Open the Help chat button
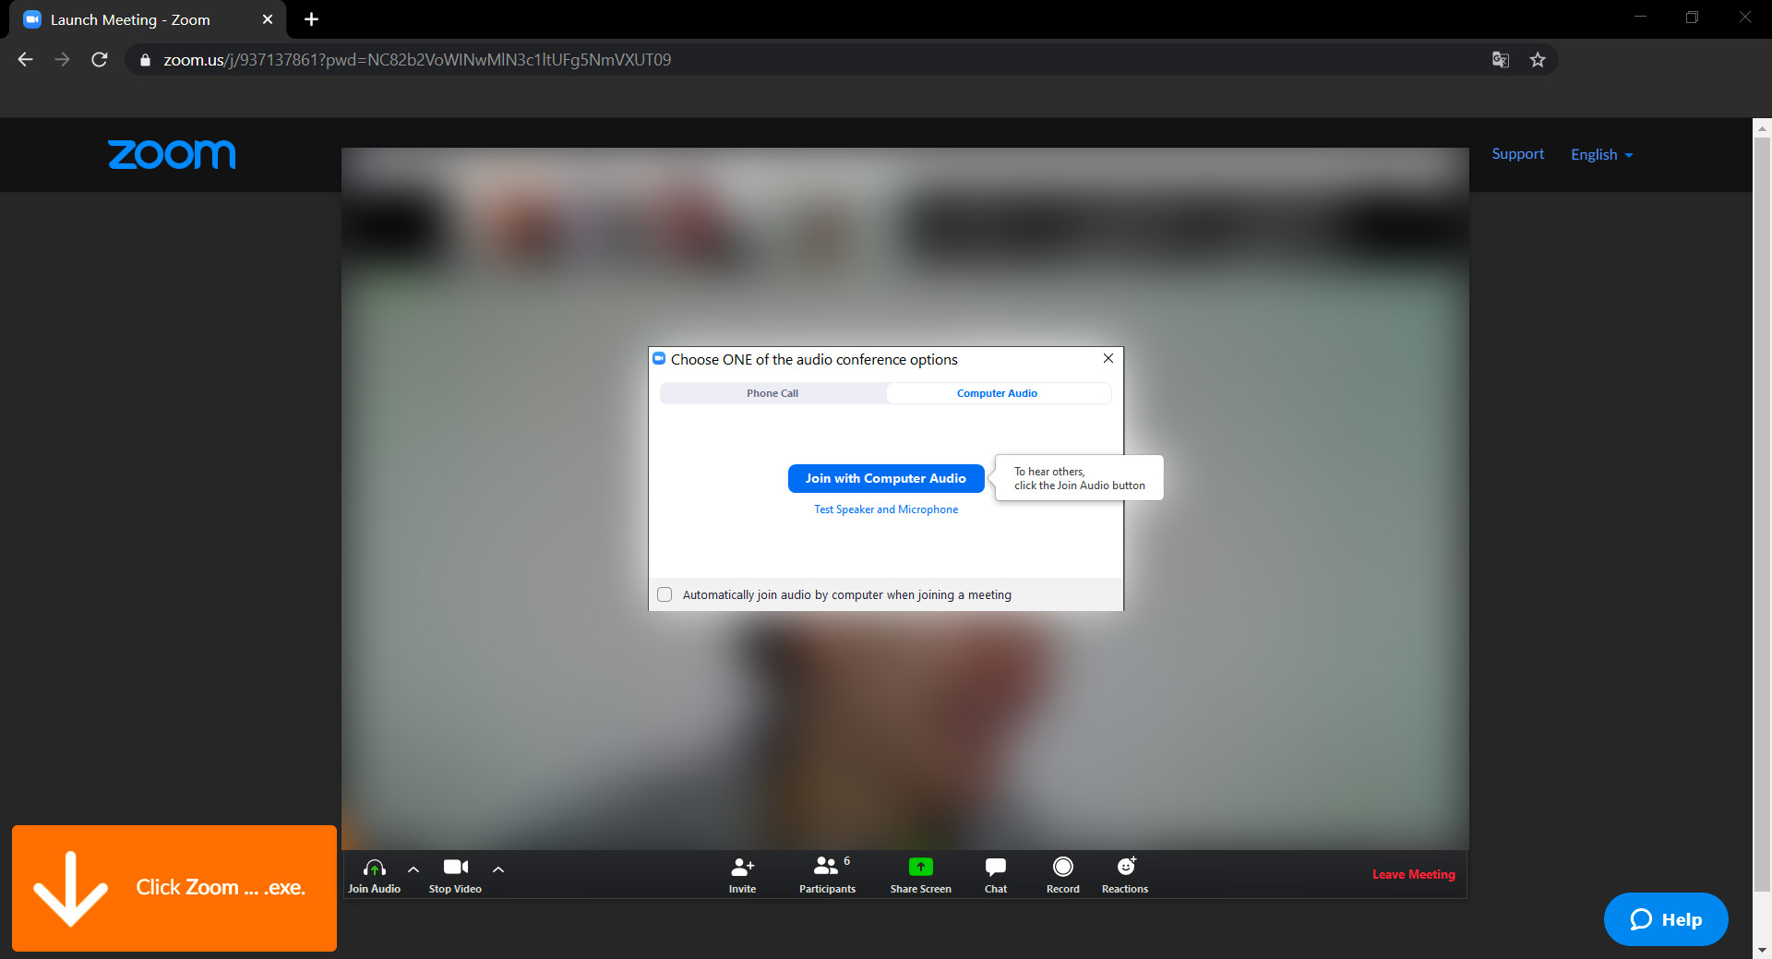 coord(1666,919)
